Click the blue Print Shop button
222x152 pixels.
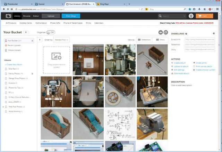(71, 16)
